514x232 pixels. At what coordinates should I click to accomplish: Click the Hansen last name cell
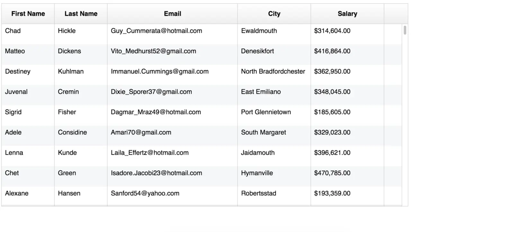point(69,193)
